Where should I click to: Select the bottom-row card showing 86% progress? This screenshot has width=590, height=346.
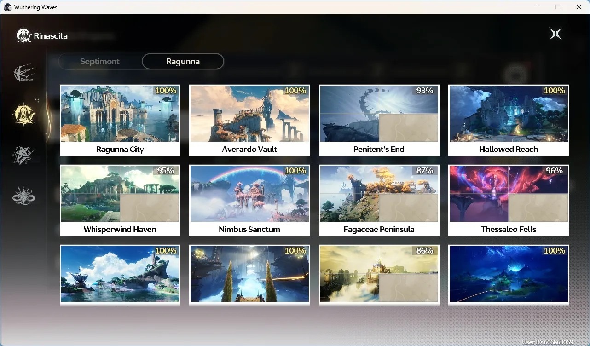pos(379,275)
